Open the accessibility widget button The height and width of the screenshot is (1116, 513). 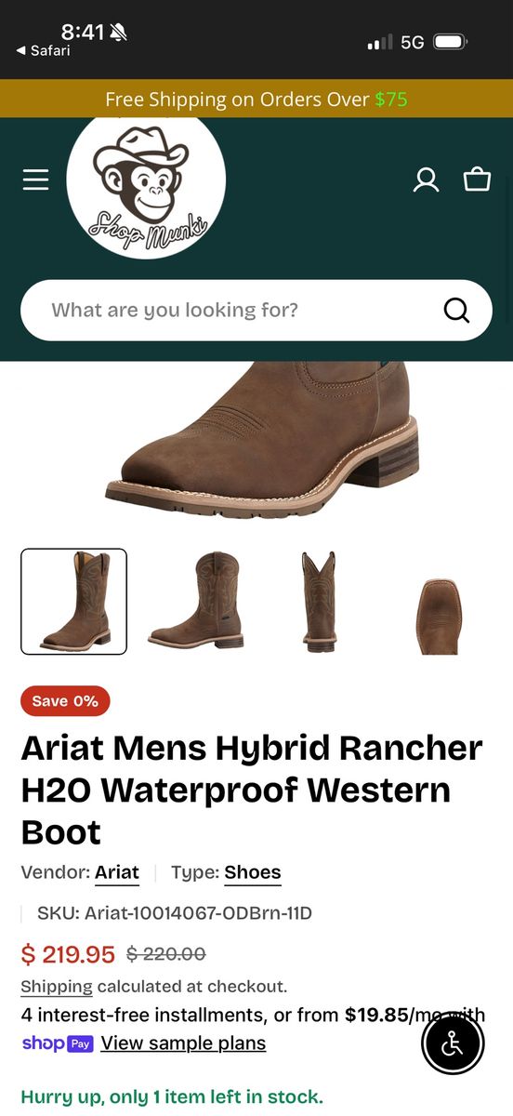click(453, 1044)
